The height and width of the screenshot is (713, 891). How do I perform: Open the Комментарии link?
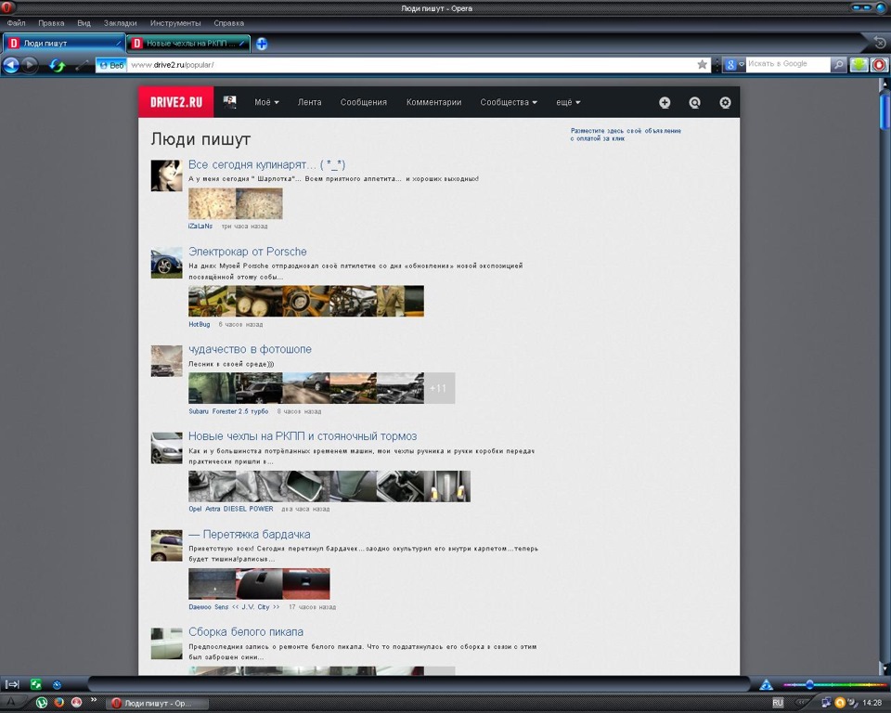(x=433, y=102)
